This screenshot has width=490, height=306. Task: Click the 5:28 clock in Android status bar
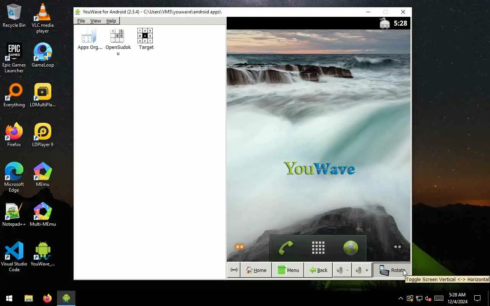coord(400,23)
